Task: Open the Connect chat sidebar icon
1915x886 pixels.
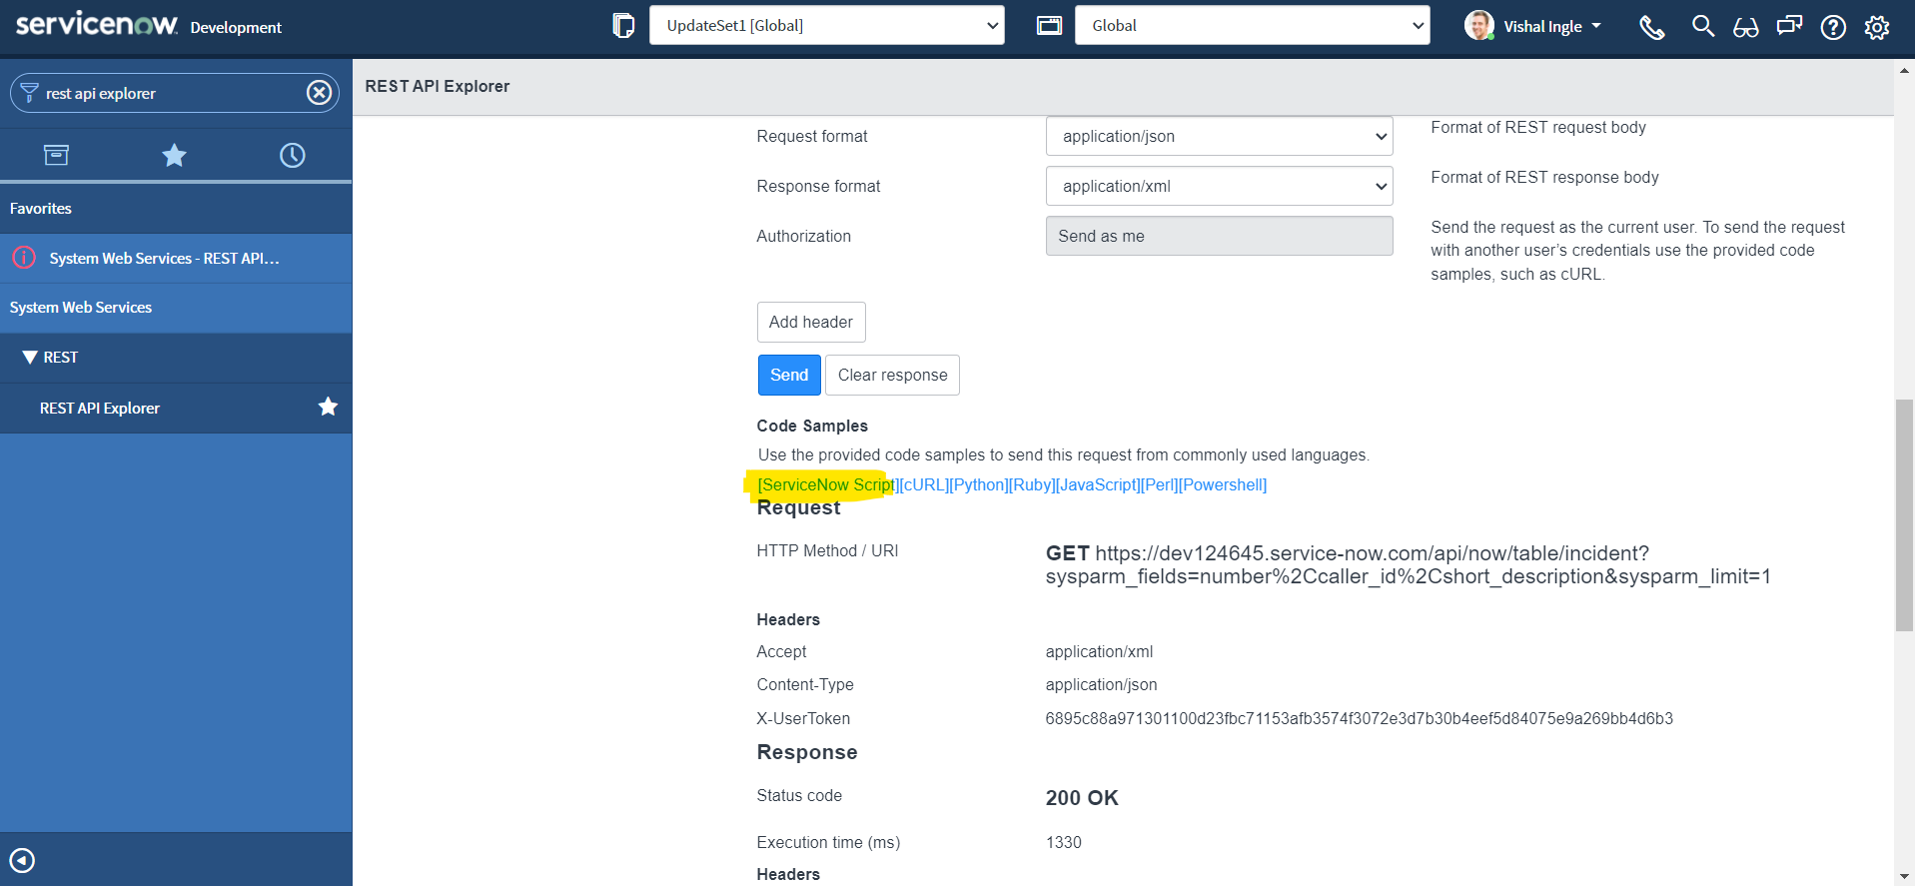Action: tap(1789, 26)
